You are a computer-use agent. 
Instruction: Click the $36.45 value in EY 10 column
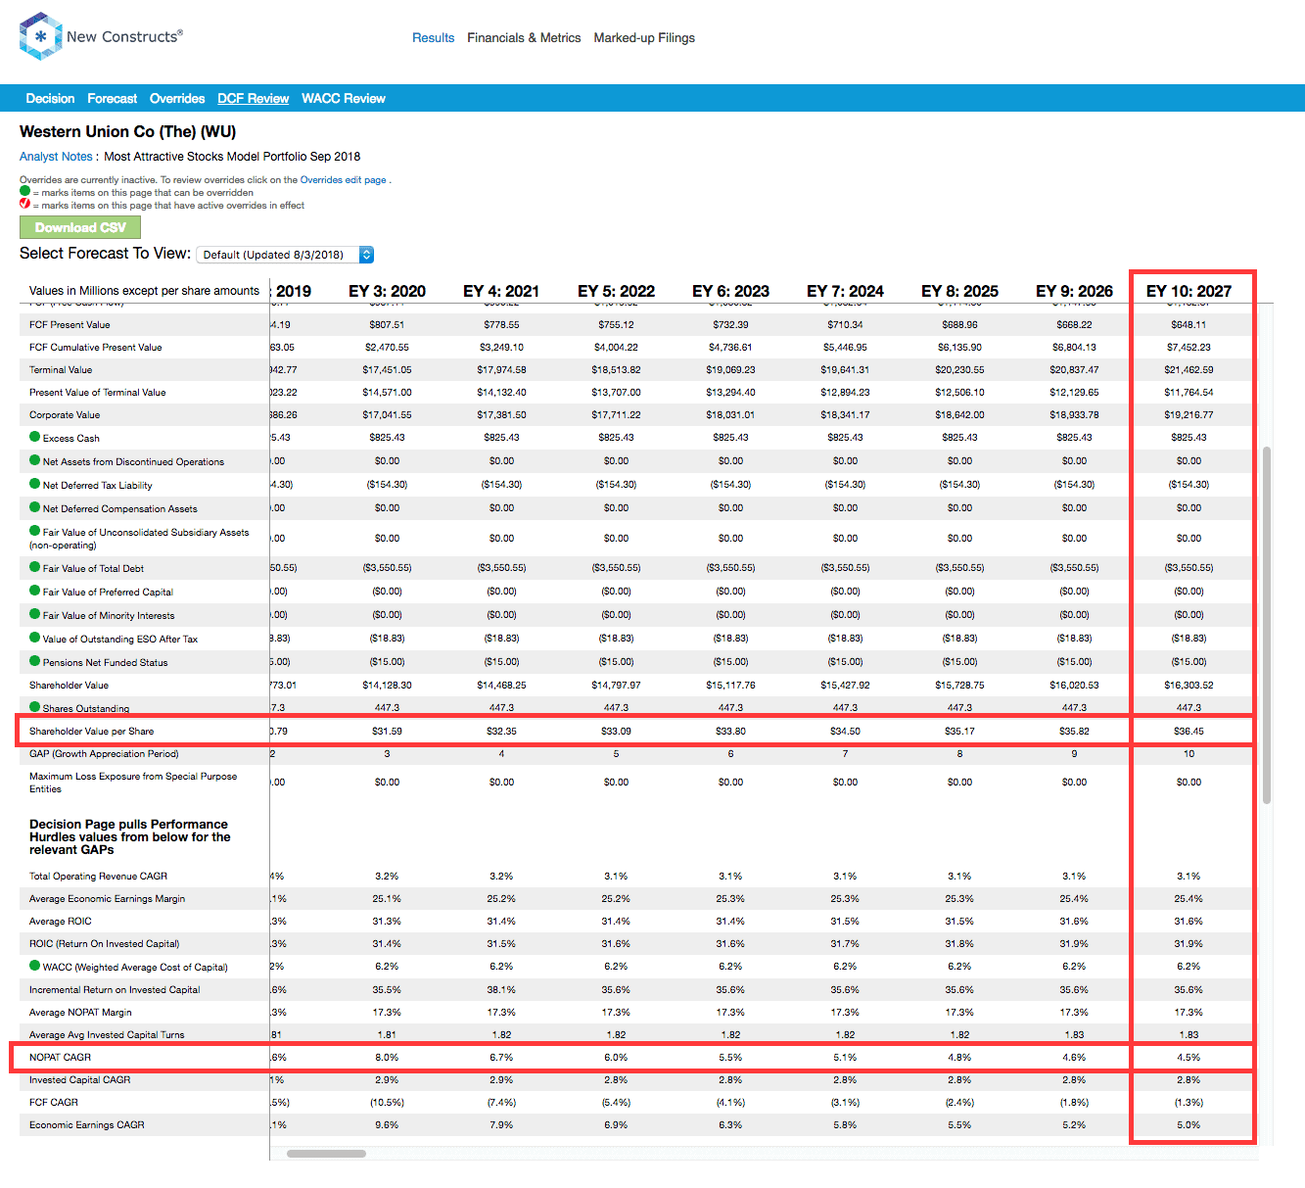coord(1188,732)
